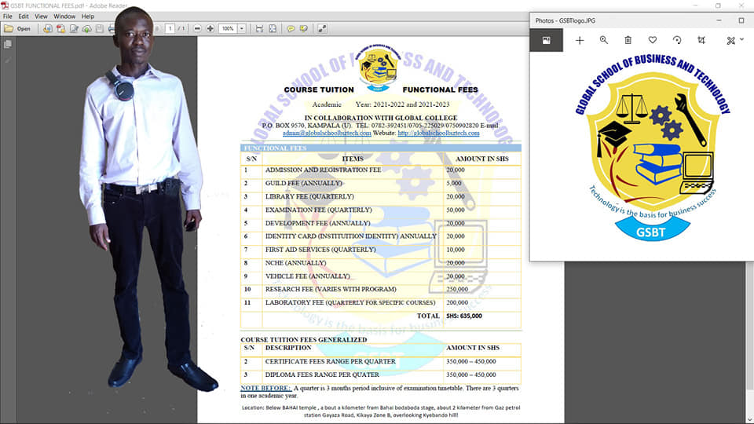This screenshot has height=424, width=754.
Task: Click the 200,000 laboratory fee amount
Action: pyautogui.click(x=457, y=303)
